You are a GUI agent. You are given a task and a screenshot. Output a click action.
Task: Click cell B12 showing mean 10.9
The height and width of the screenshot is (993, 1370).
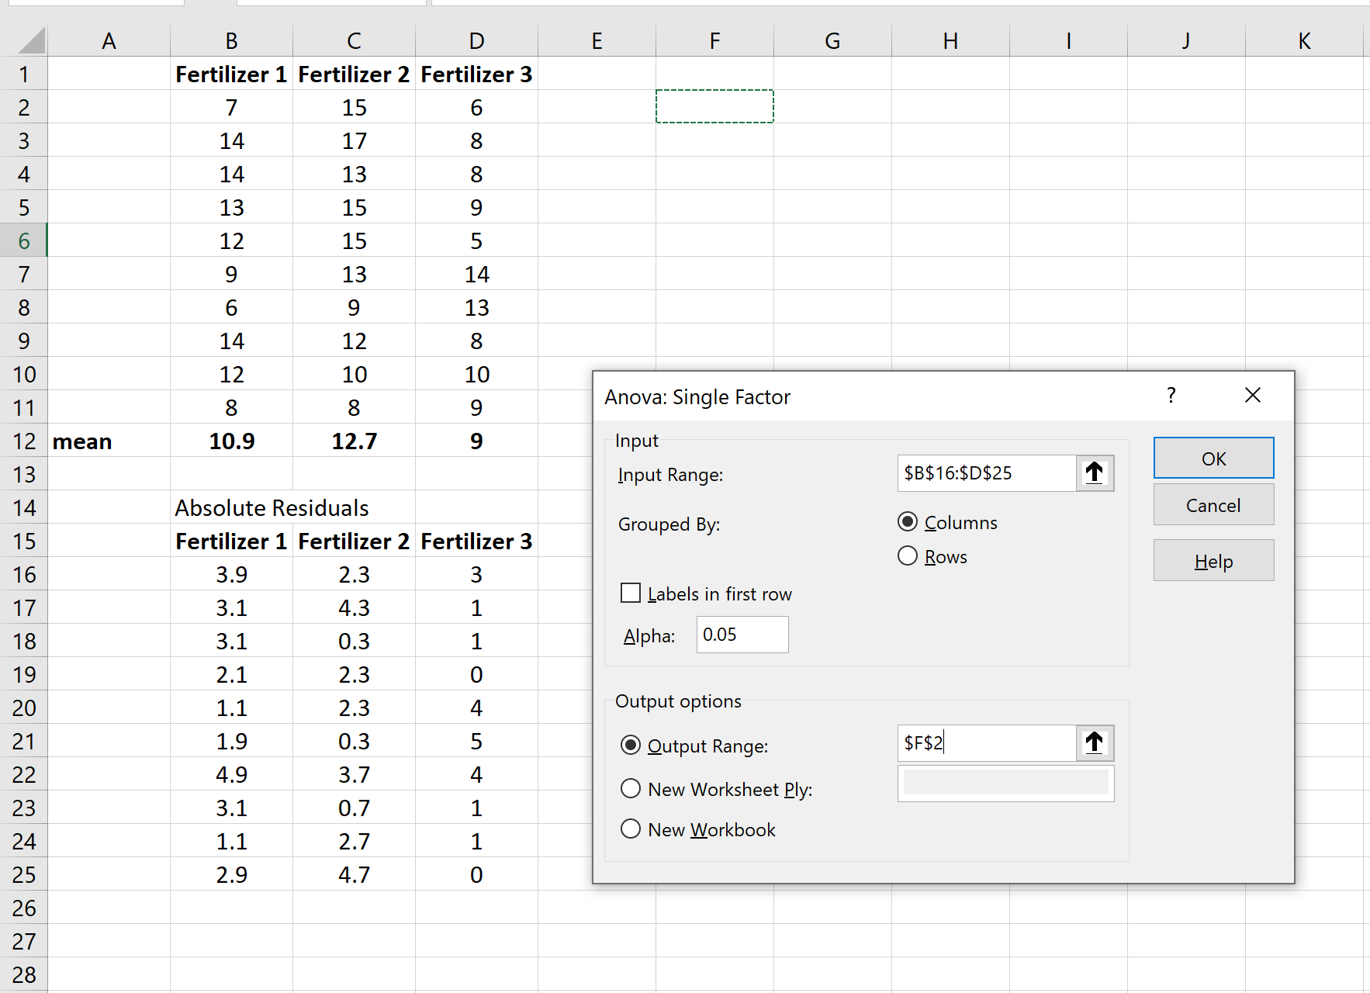231,441
